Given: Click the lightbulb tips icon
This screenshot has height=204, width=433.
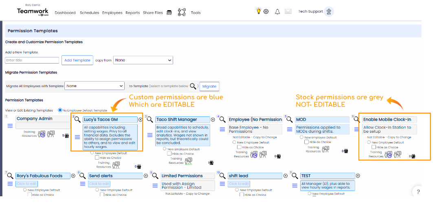Looking at the screenshot, I should click(259, 11).
